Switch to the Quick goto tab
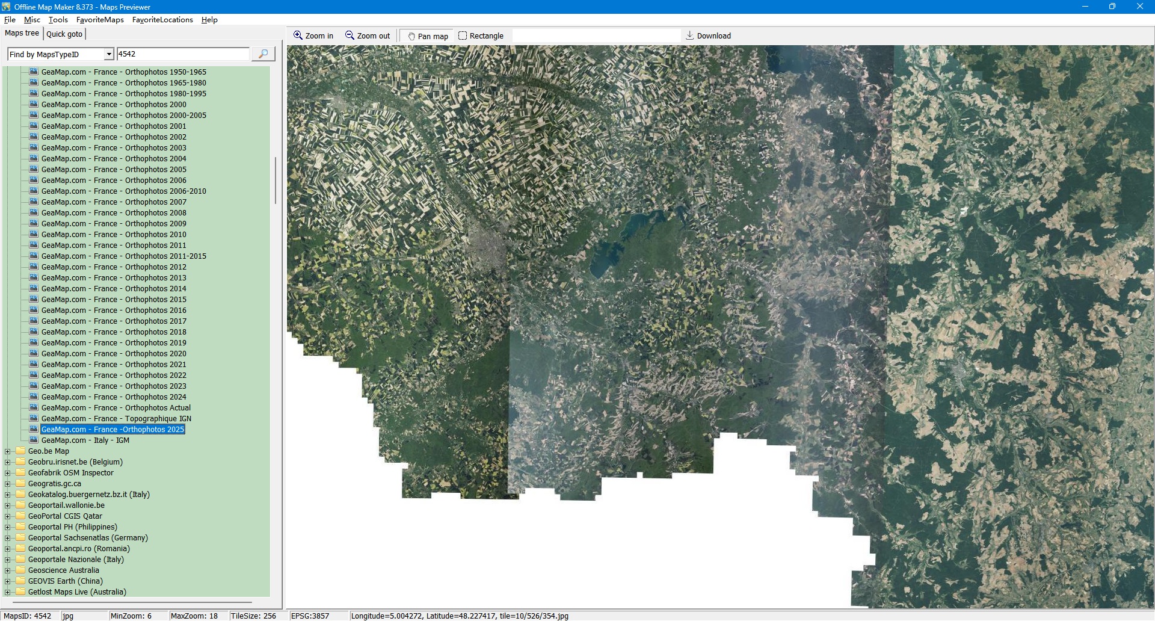Image resolution: width=1155 pixels, height=621 pixels. 64,34
